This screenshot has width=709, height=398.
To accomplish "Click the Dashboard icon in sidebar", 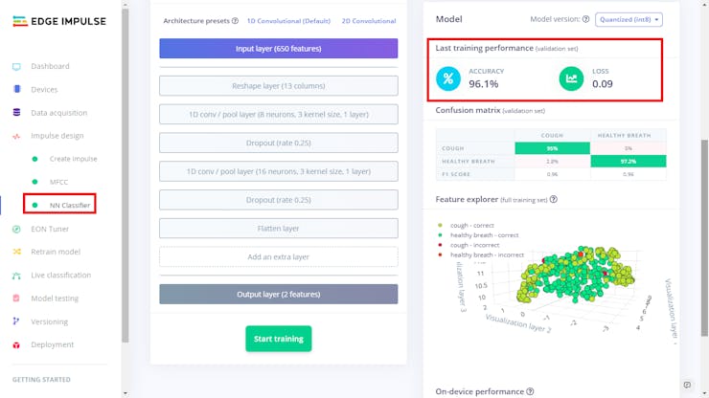I will click(x=16, y=66).
